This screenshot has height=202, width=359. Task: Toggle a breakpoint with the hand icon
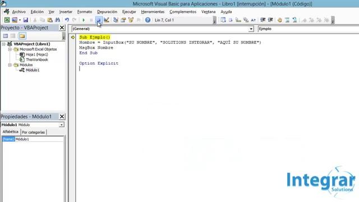click(279, 20)
